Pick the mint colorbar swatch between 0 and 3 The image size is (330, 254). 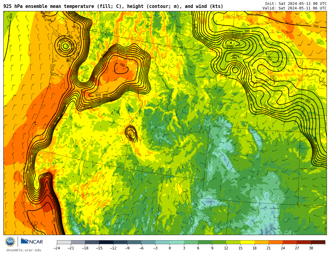click(177, 242)
